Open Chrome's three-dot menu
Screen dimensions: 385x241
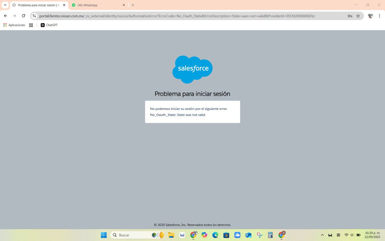380,16
